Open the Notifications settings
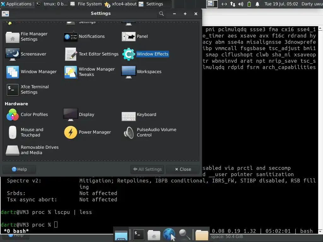323x242 pixels. pyautogui.click(x=85, y=37)
